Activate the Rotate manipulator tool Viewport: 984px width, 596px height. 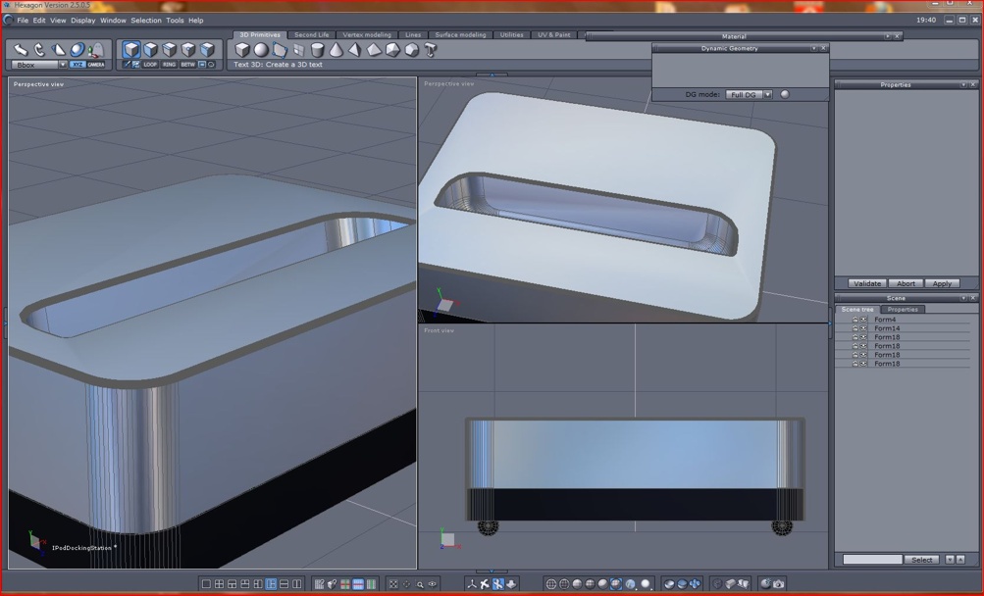(39, 50)
